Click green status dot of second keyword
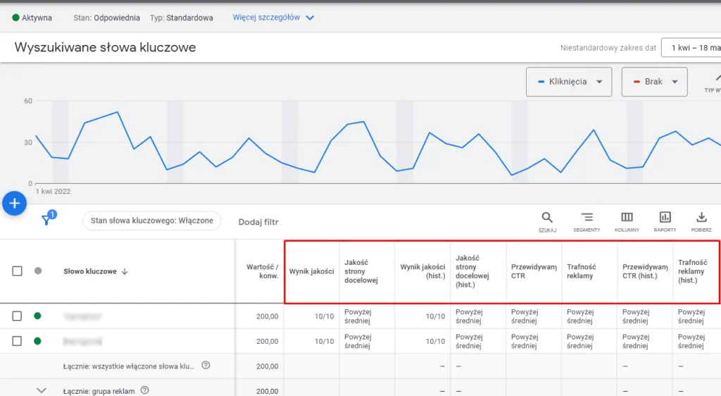The image size is (721, 396). (38, 341)
